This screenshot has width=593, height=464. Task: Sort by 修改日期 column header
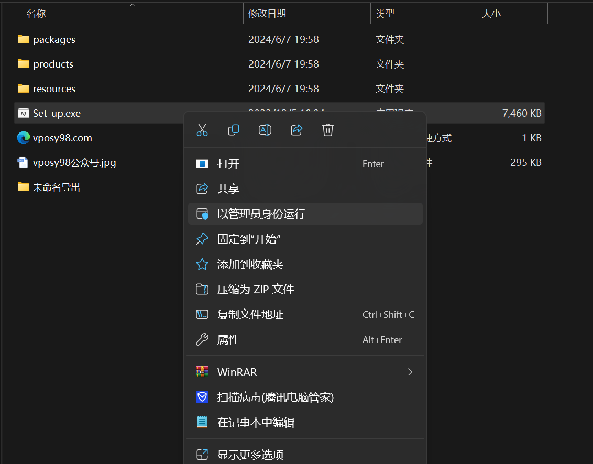(267, 14)
